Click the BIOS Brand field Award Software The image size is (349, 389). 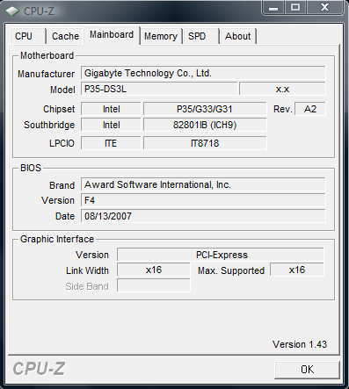pos(203,184)
